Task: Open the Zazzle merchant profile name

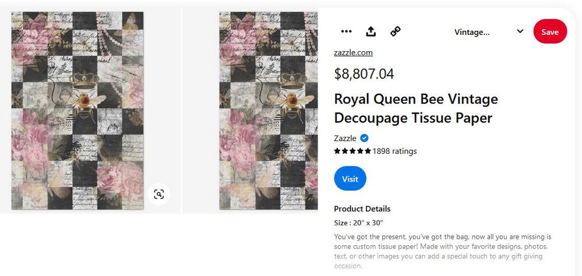Action: (345, 138)
